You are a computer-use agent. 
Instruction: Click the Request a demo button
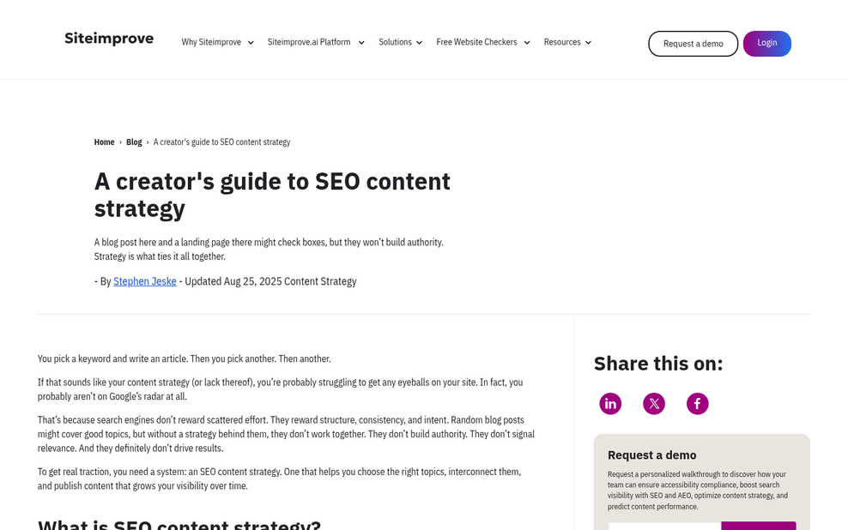pyautogui.click(x=693, y=44)
